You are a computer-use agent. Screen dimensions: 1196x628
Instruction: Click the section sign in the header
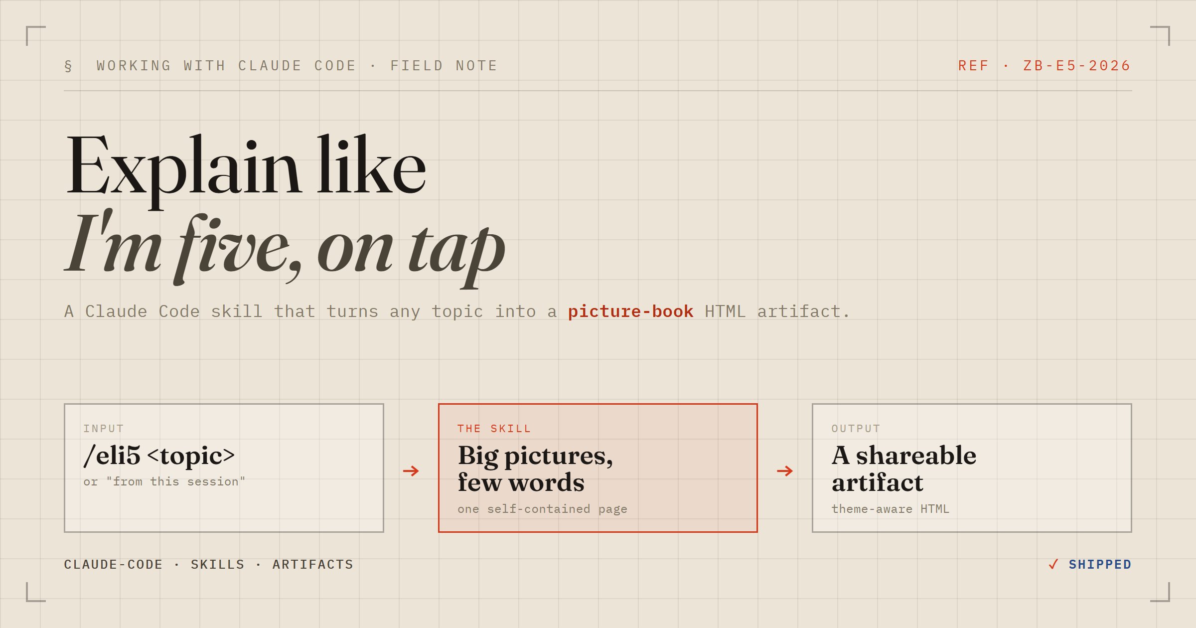(68, 66)
